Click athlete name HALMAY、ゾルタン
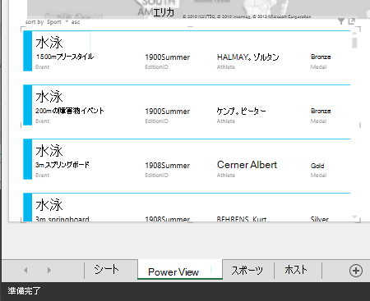370x301 pixels. click(247, 57)
